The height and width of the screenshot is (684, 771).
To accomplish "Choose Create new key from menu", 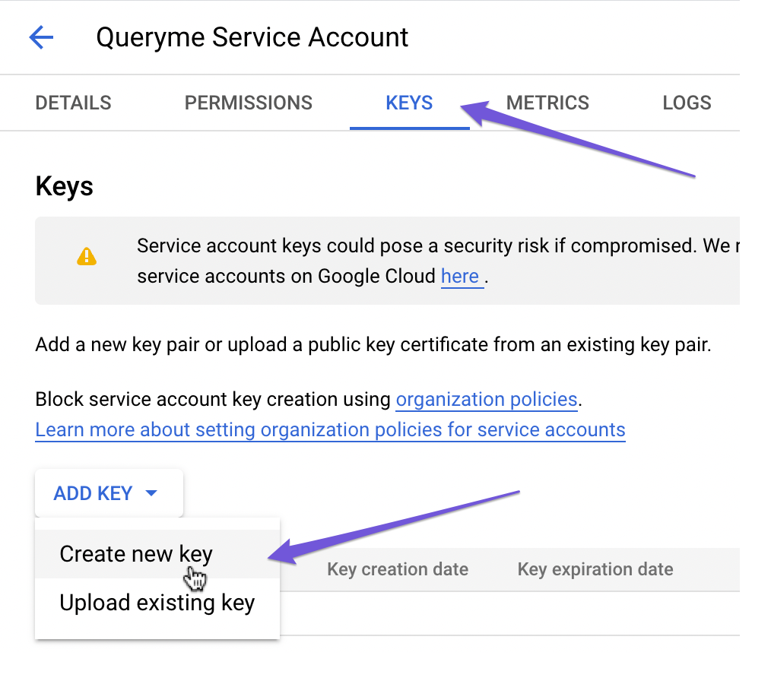I will [136, 554].
